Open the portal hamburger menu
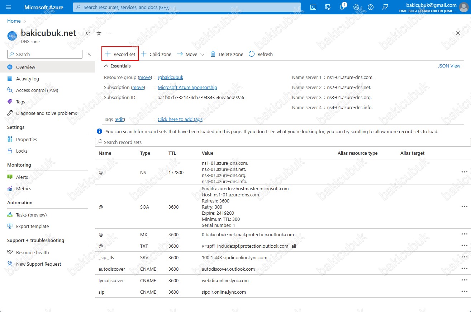The width and height of the screenshot is (471, 312). (9, 7)
